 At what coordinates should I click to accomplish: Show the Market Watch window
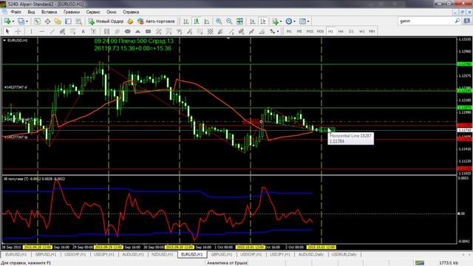click(x=37, y=21)
